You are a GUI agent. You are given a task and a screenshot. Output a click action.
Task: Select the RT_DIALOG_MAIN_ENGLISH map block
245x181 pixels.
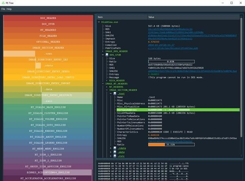[49, 107]
